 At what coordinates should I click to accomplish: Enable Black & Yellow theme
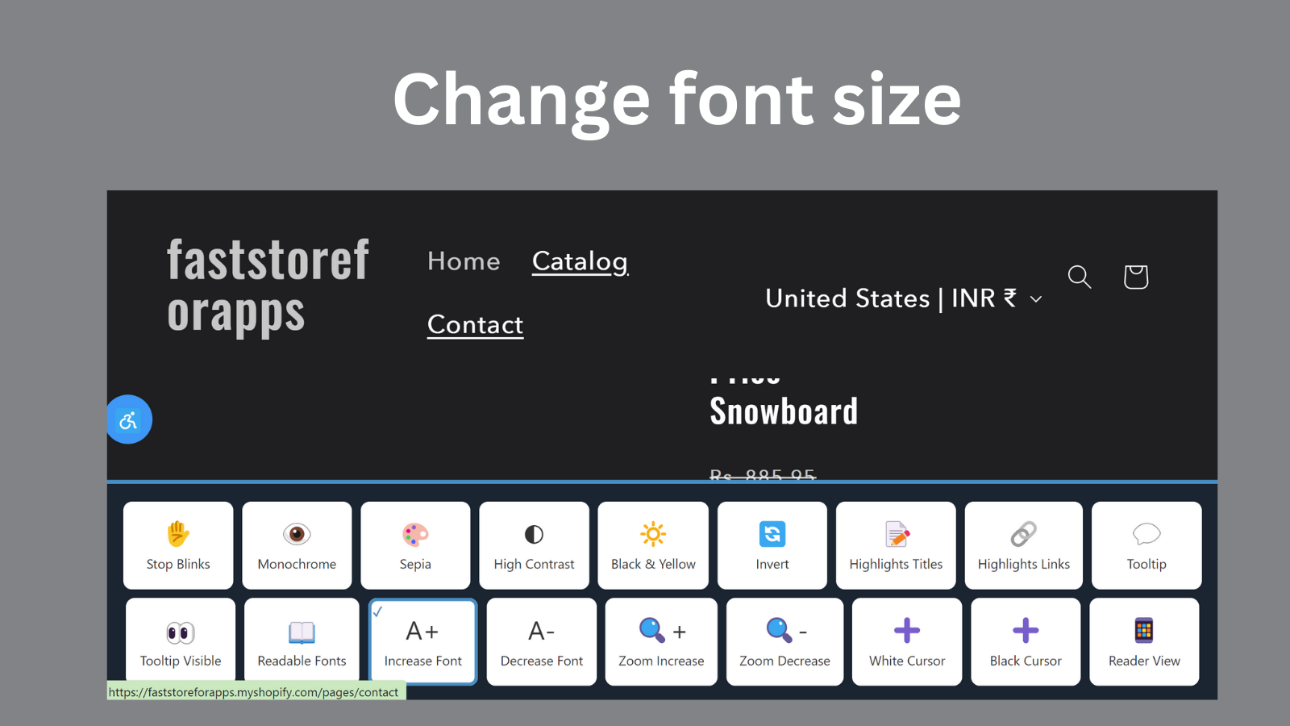coord(653,545)
